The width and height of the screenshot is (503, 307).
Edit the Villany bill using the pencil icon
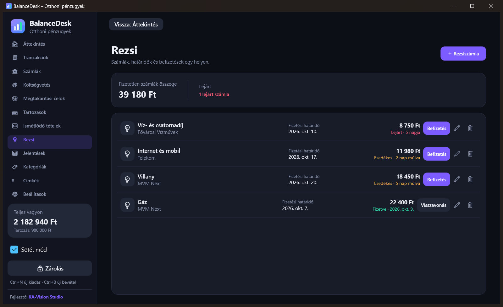[x=457, y=179]
